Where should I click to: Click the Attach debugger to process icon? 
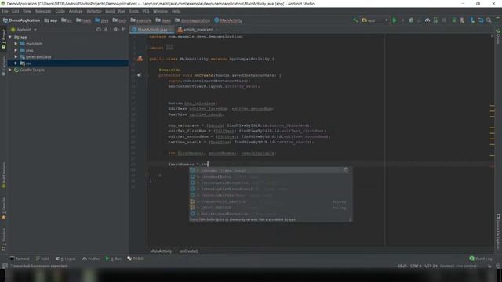coord(435,20)
